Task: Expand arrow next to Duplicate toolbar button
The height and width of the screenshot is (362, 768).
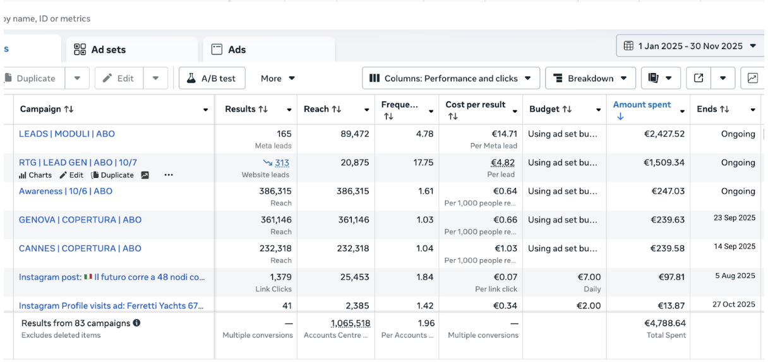Action: pos(77,78)
